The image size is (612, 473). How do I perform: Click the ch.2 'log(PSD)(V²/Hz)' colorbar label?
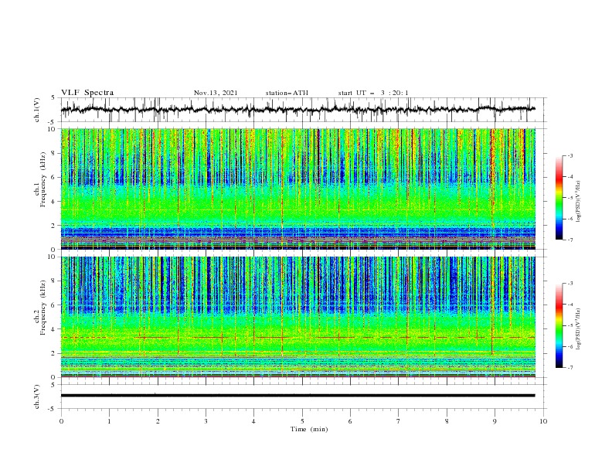click(x=578, y=328)
